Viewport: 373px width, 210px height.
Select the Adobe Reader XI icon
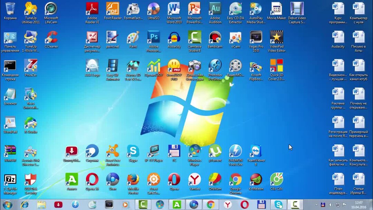[x=92, y=13]
